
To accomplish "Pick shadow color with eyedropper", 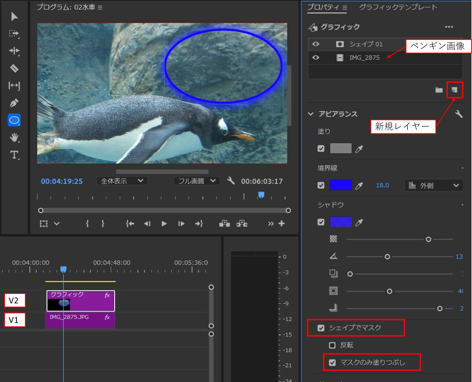I will 359,222.
